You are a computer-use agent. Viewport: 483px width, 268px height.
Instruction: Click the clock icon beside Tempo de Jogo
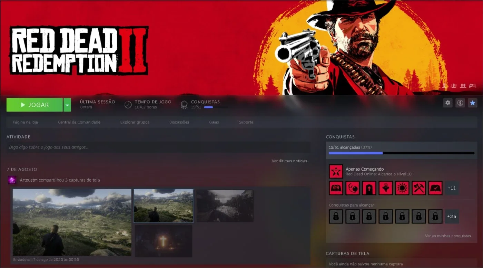pos(128,105)
